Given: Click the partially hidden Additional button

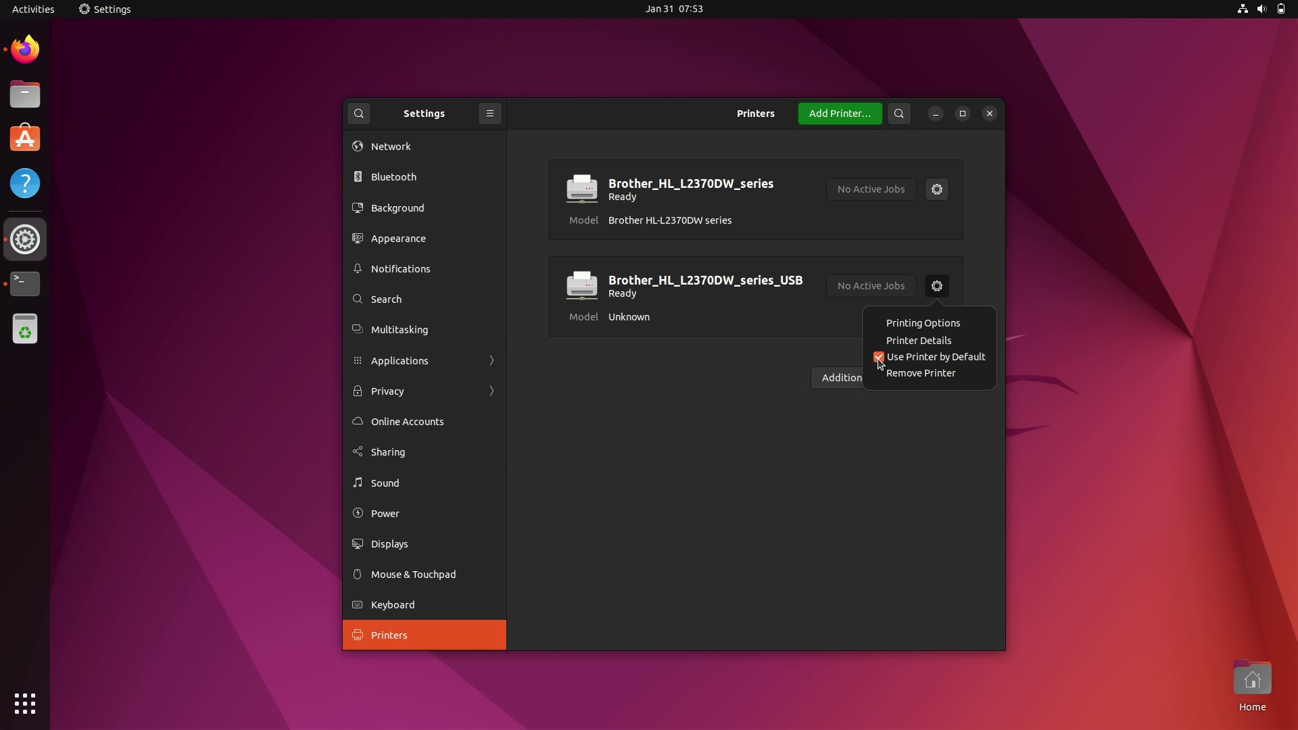Looking at the screenshot, I should click(x=837, y=378).
